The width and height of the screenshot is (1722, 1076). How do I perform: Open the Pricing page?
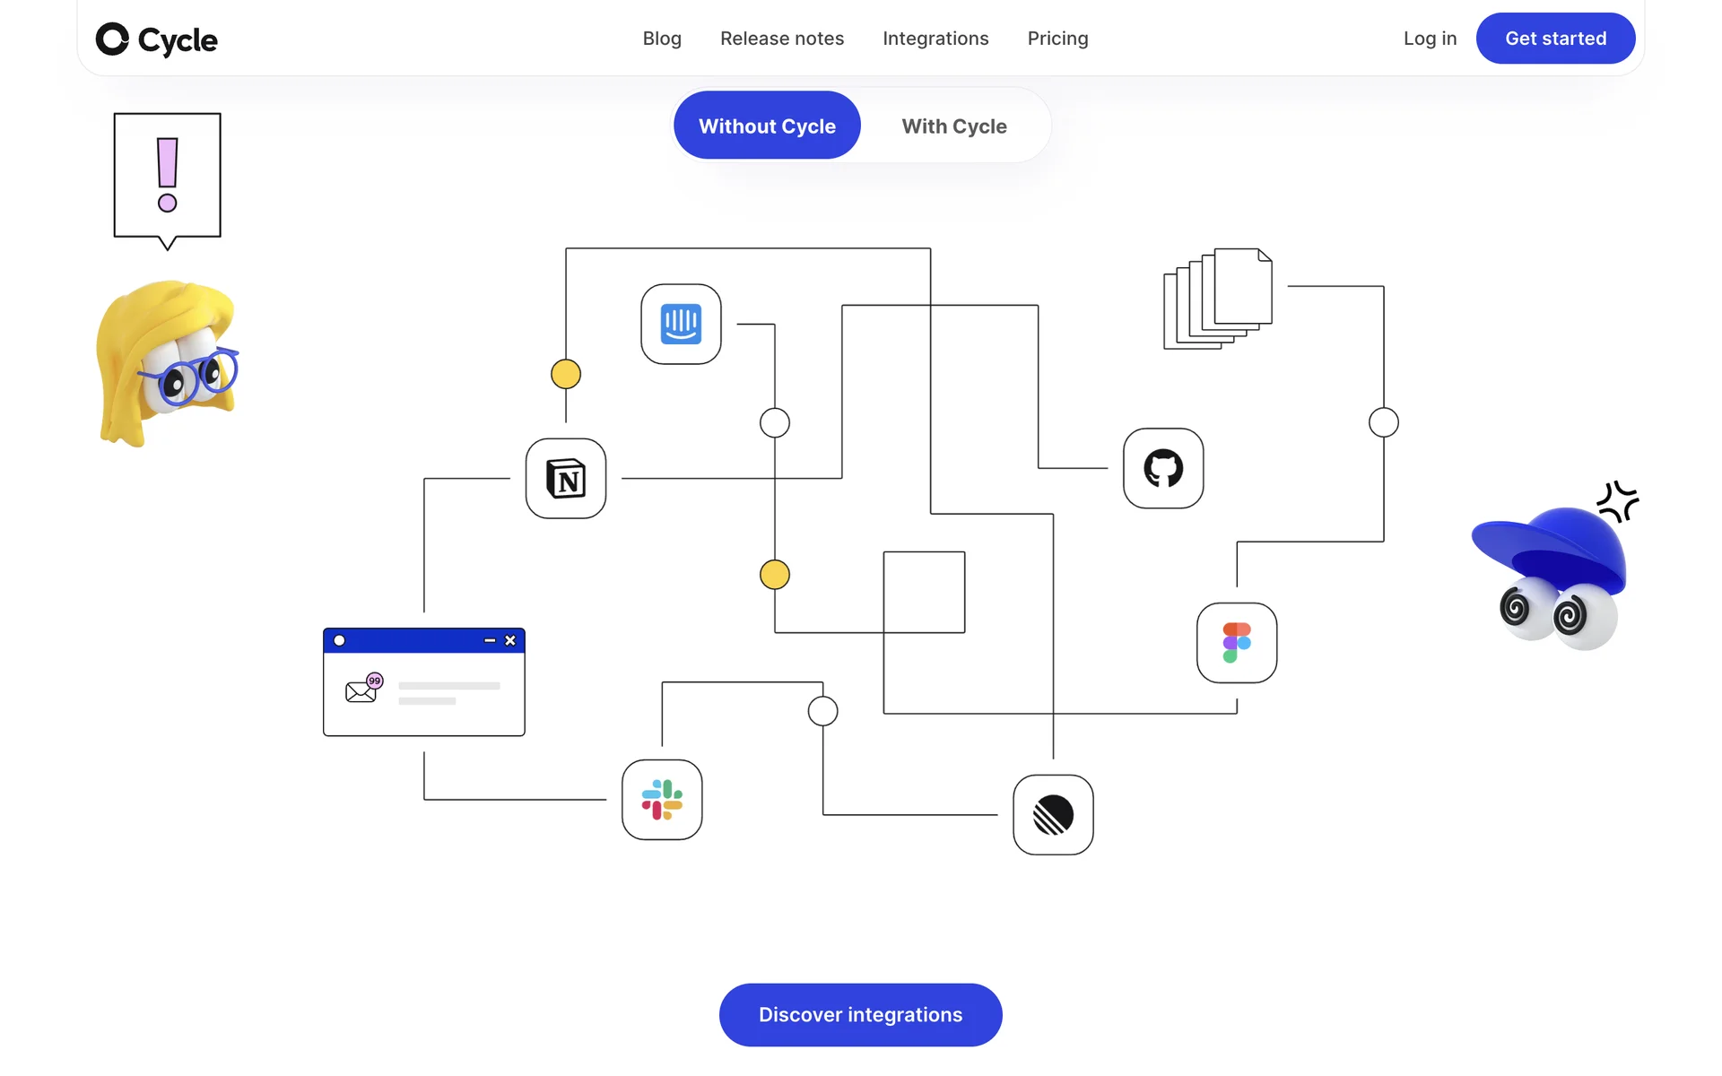(x=1057, y=39)
